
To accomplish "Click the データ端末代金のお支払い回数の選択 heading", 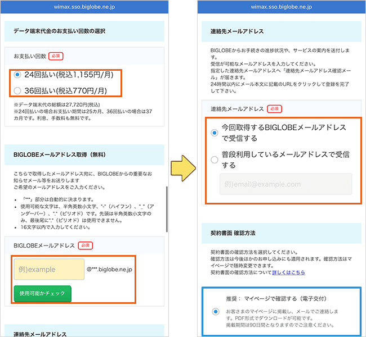I will pos(59,31).
